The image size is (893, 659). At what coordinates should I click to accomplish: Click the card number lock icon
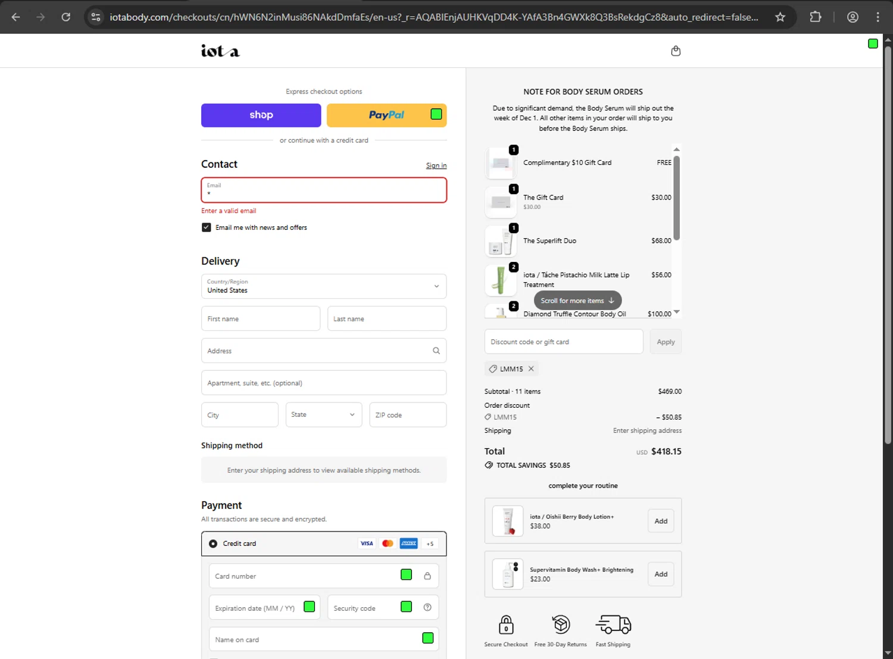427,576
